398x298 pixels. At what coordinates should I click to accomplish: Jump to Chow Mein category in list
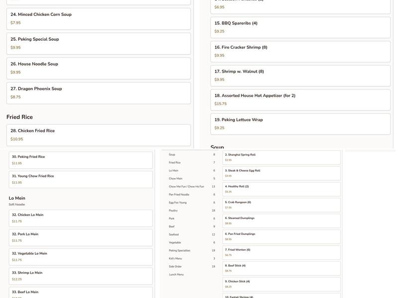176,179
